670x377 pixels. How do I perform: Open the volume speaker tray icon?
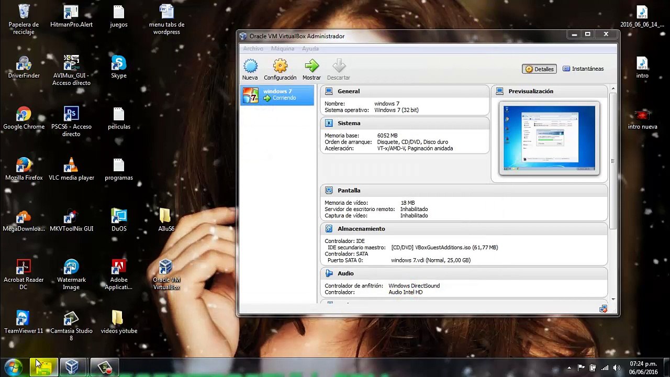pos(617,368)
